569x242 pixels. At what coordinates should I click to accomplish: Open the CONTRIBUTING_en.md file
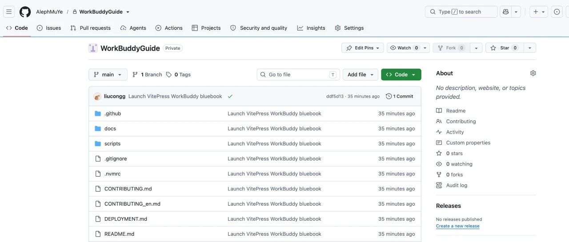[132, 204]
